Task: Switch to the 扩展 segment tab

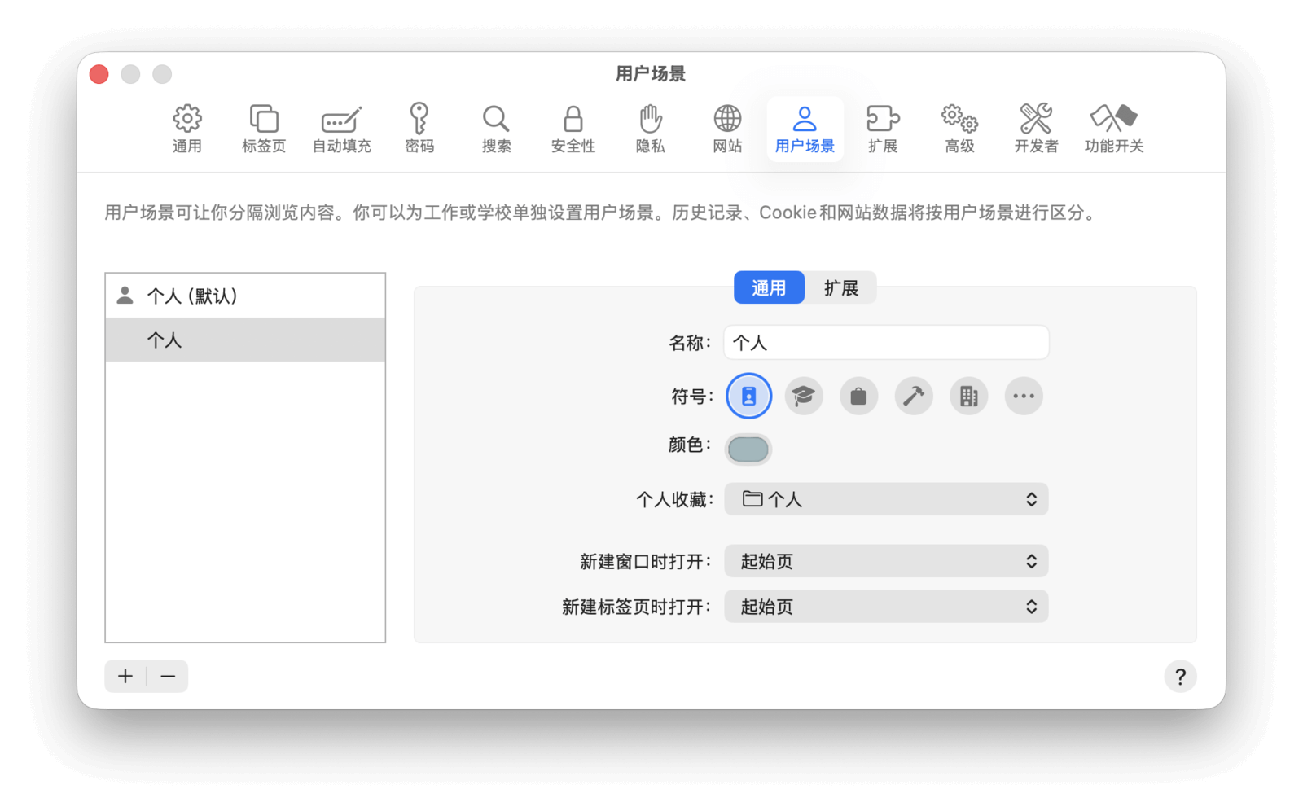Action: click(840, 288)
